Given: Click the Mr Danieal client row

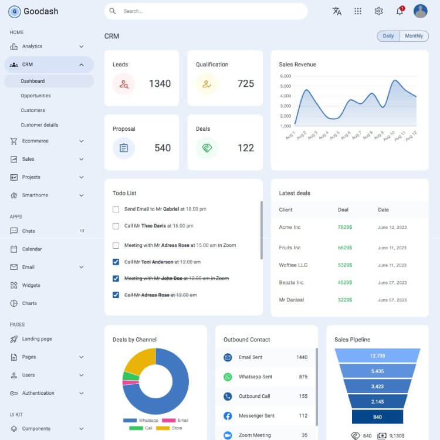Looking at the screenshot, I should tap(350, 300).
